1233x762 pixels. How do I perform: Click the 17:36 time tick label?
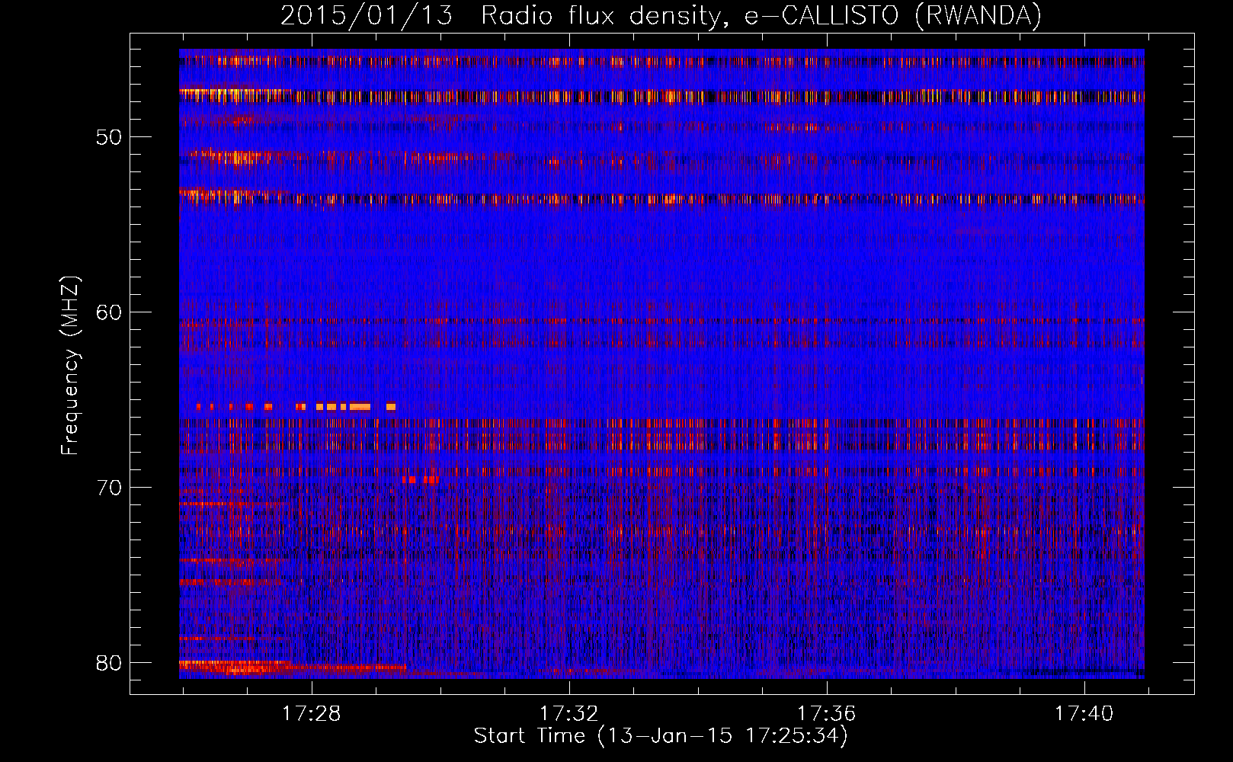point(827,714)
